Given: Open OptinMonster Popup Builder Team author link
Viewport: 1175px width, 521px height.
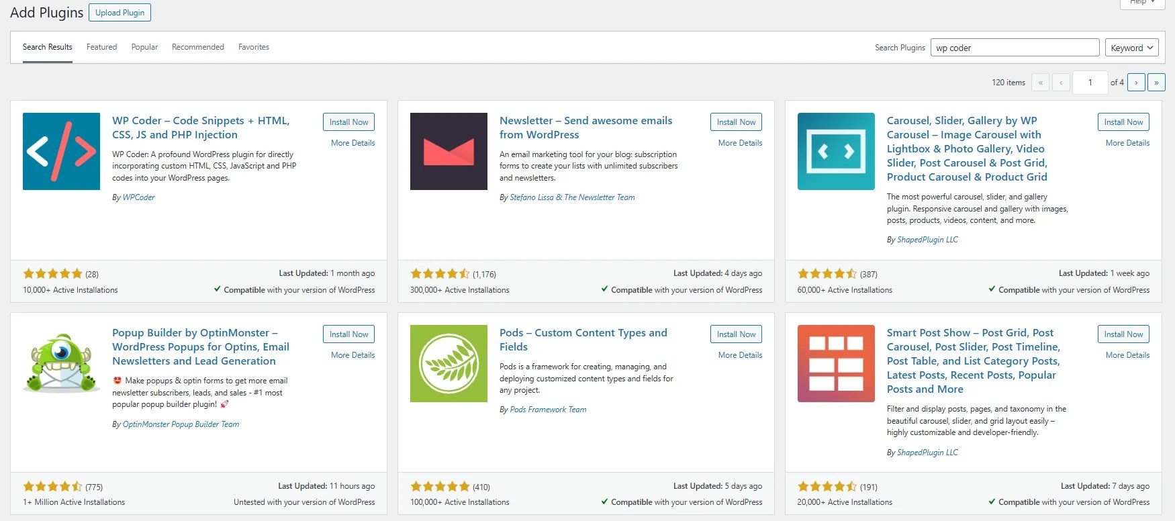Looking at the screenshot, I should coord(181,424).
